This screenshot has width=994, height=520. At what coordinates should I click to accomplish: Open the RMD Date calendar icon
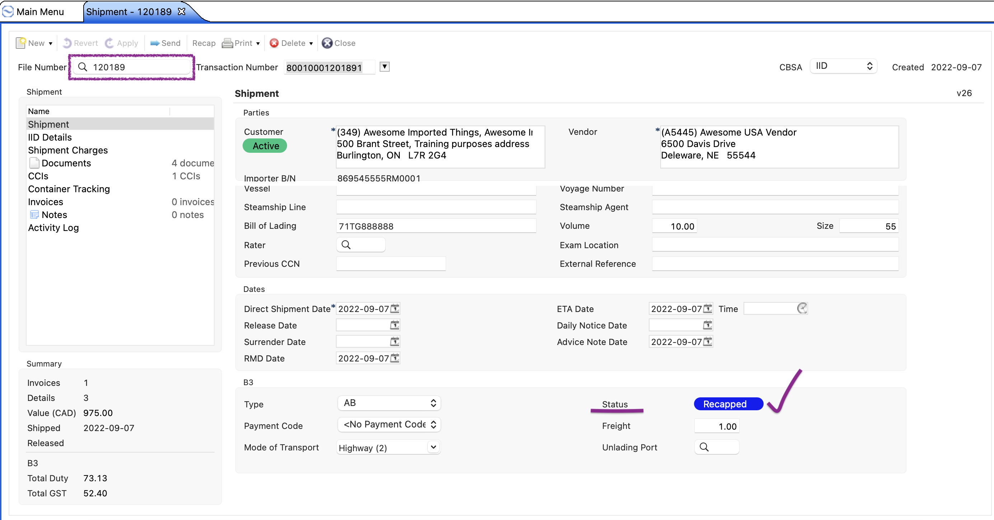point(395,358)
